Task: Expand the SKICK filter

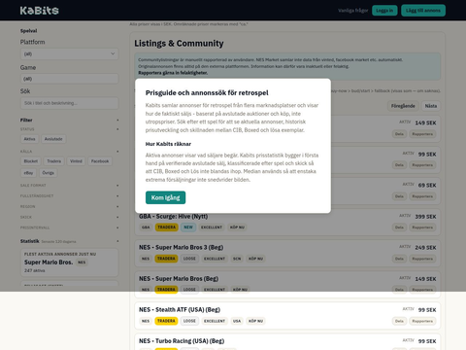Action: point(69,217)
